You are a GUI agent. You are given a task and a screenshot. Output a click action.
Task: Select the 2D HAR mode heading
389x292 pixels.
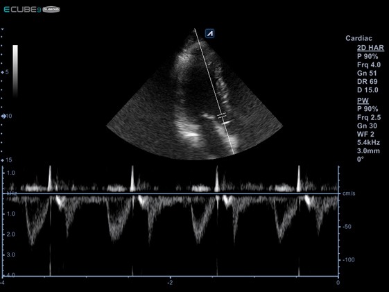[x=370, y=48]
